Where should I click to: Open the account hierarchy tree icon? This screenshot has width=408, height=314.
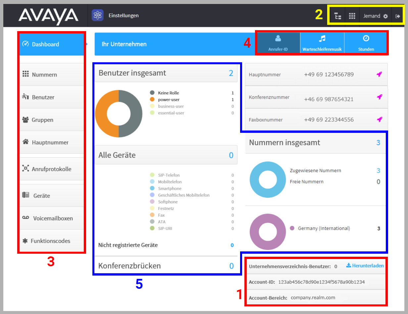coord(338,16)
